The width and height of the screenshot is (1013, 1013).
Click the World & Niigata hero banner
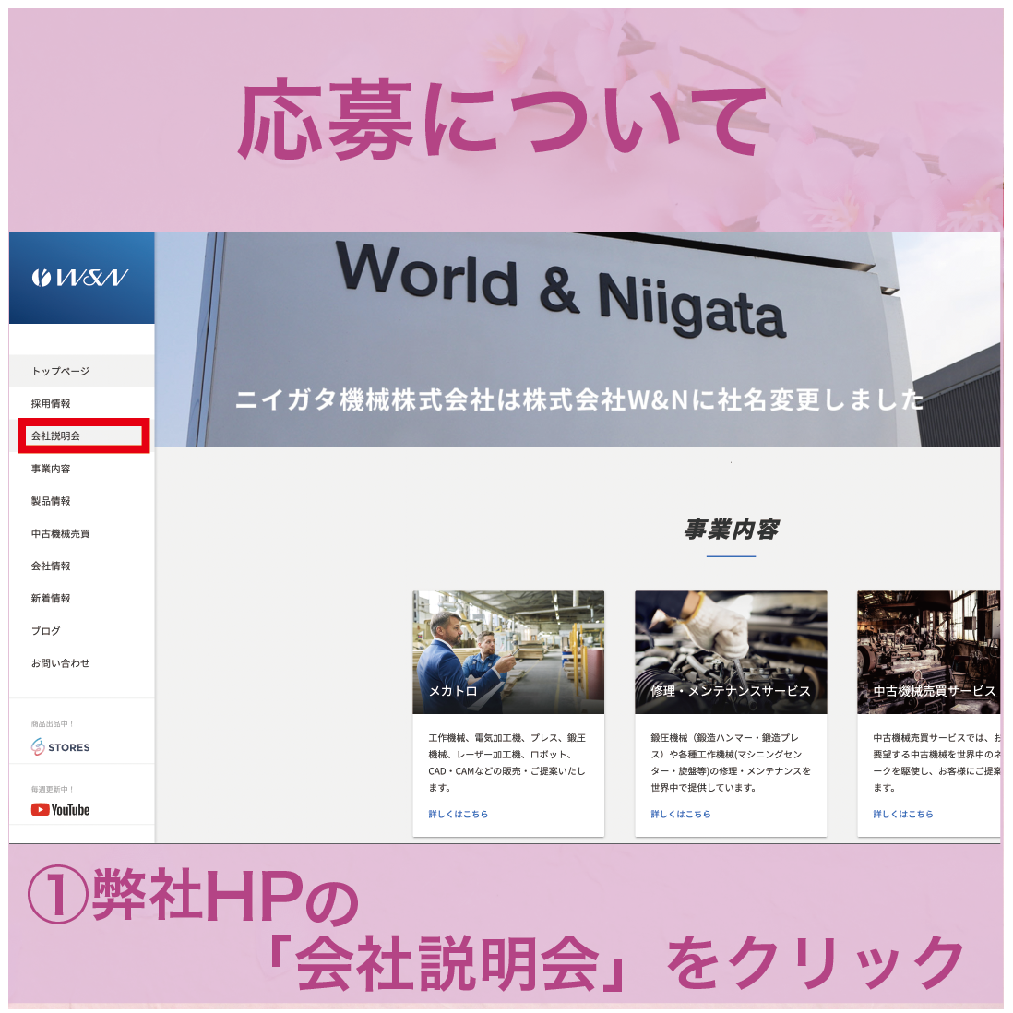[x=578, y=340]
